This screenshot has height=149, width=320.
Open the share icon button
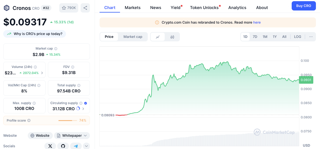click(x=85, y=8)
